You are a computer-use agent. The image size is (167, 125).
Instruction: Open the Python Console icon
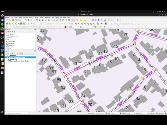point(102,24)
